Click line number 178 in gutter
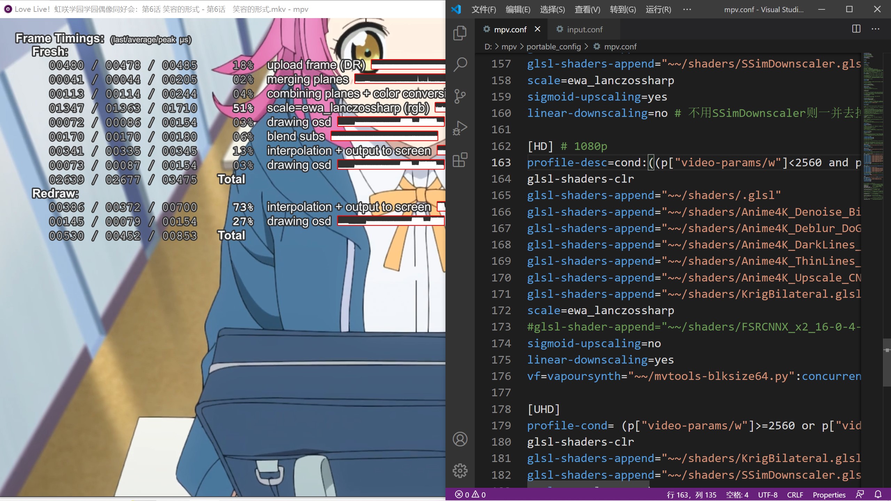891x501 pixels. click(x=501, y=409)
